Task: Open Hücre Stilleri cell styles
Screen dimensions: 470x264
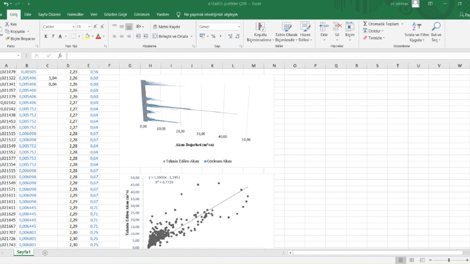Action: [x=305, y=32]
